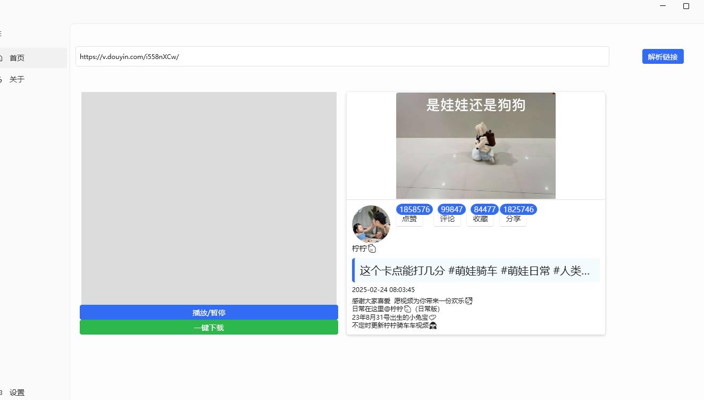
Task: Click the author's round avatar picture
Action: [371, 224]
